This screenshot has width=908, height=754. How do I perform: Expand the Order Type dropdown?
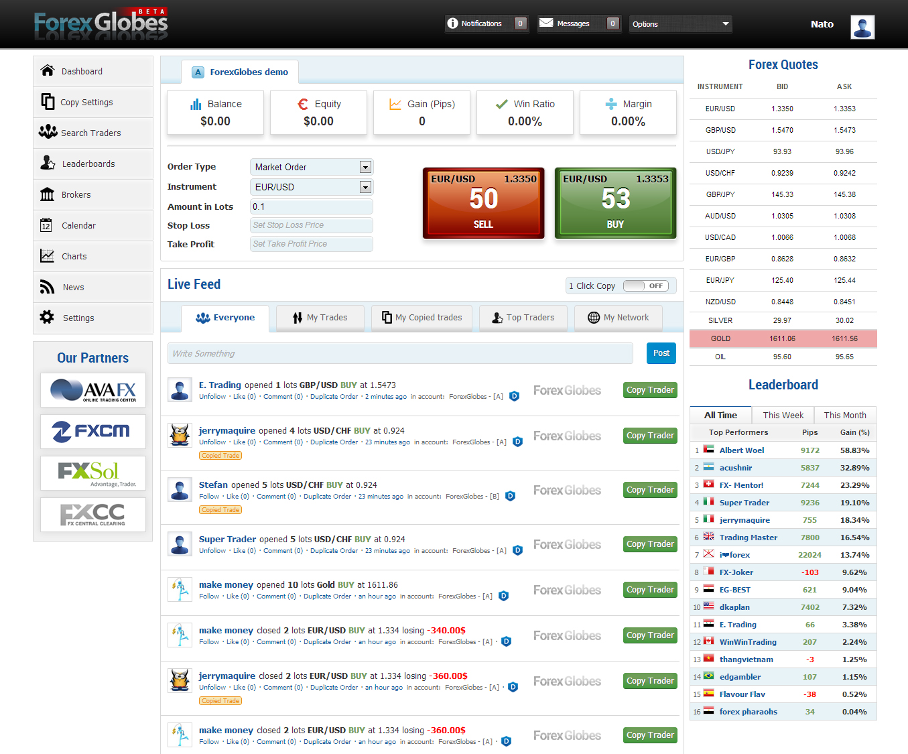pos(365,167)
